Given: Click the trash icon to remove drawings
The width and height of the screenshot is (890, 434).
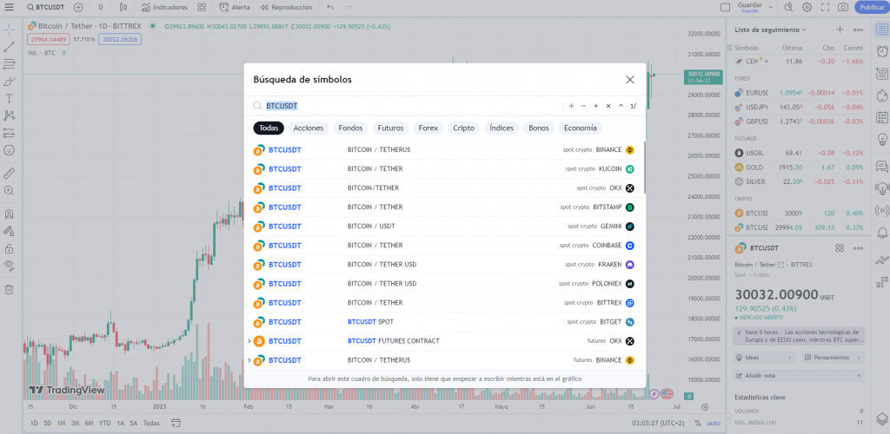Looking at the screenshot, I should (9, 290).
